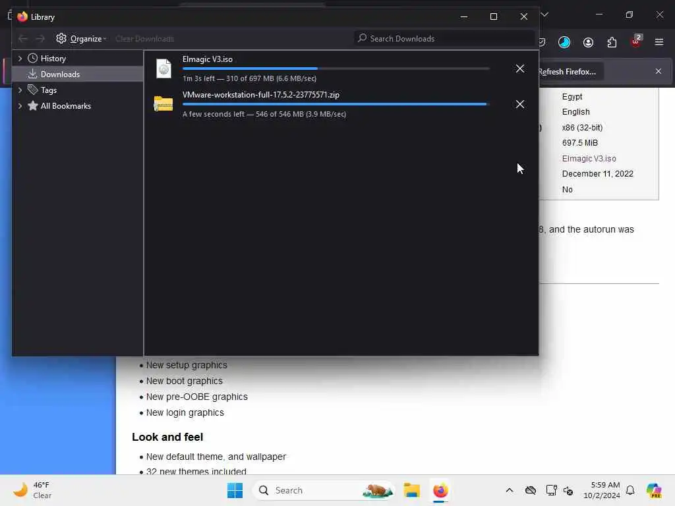Select the Elmagic V3.iso download name
This screenshot has height=506, width=675.
(x=208, y=59)
